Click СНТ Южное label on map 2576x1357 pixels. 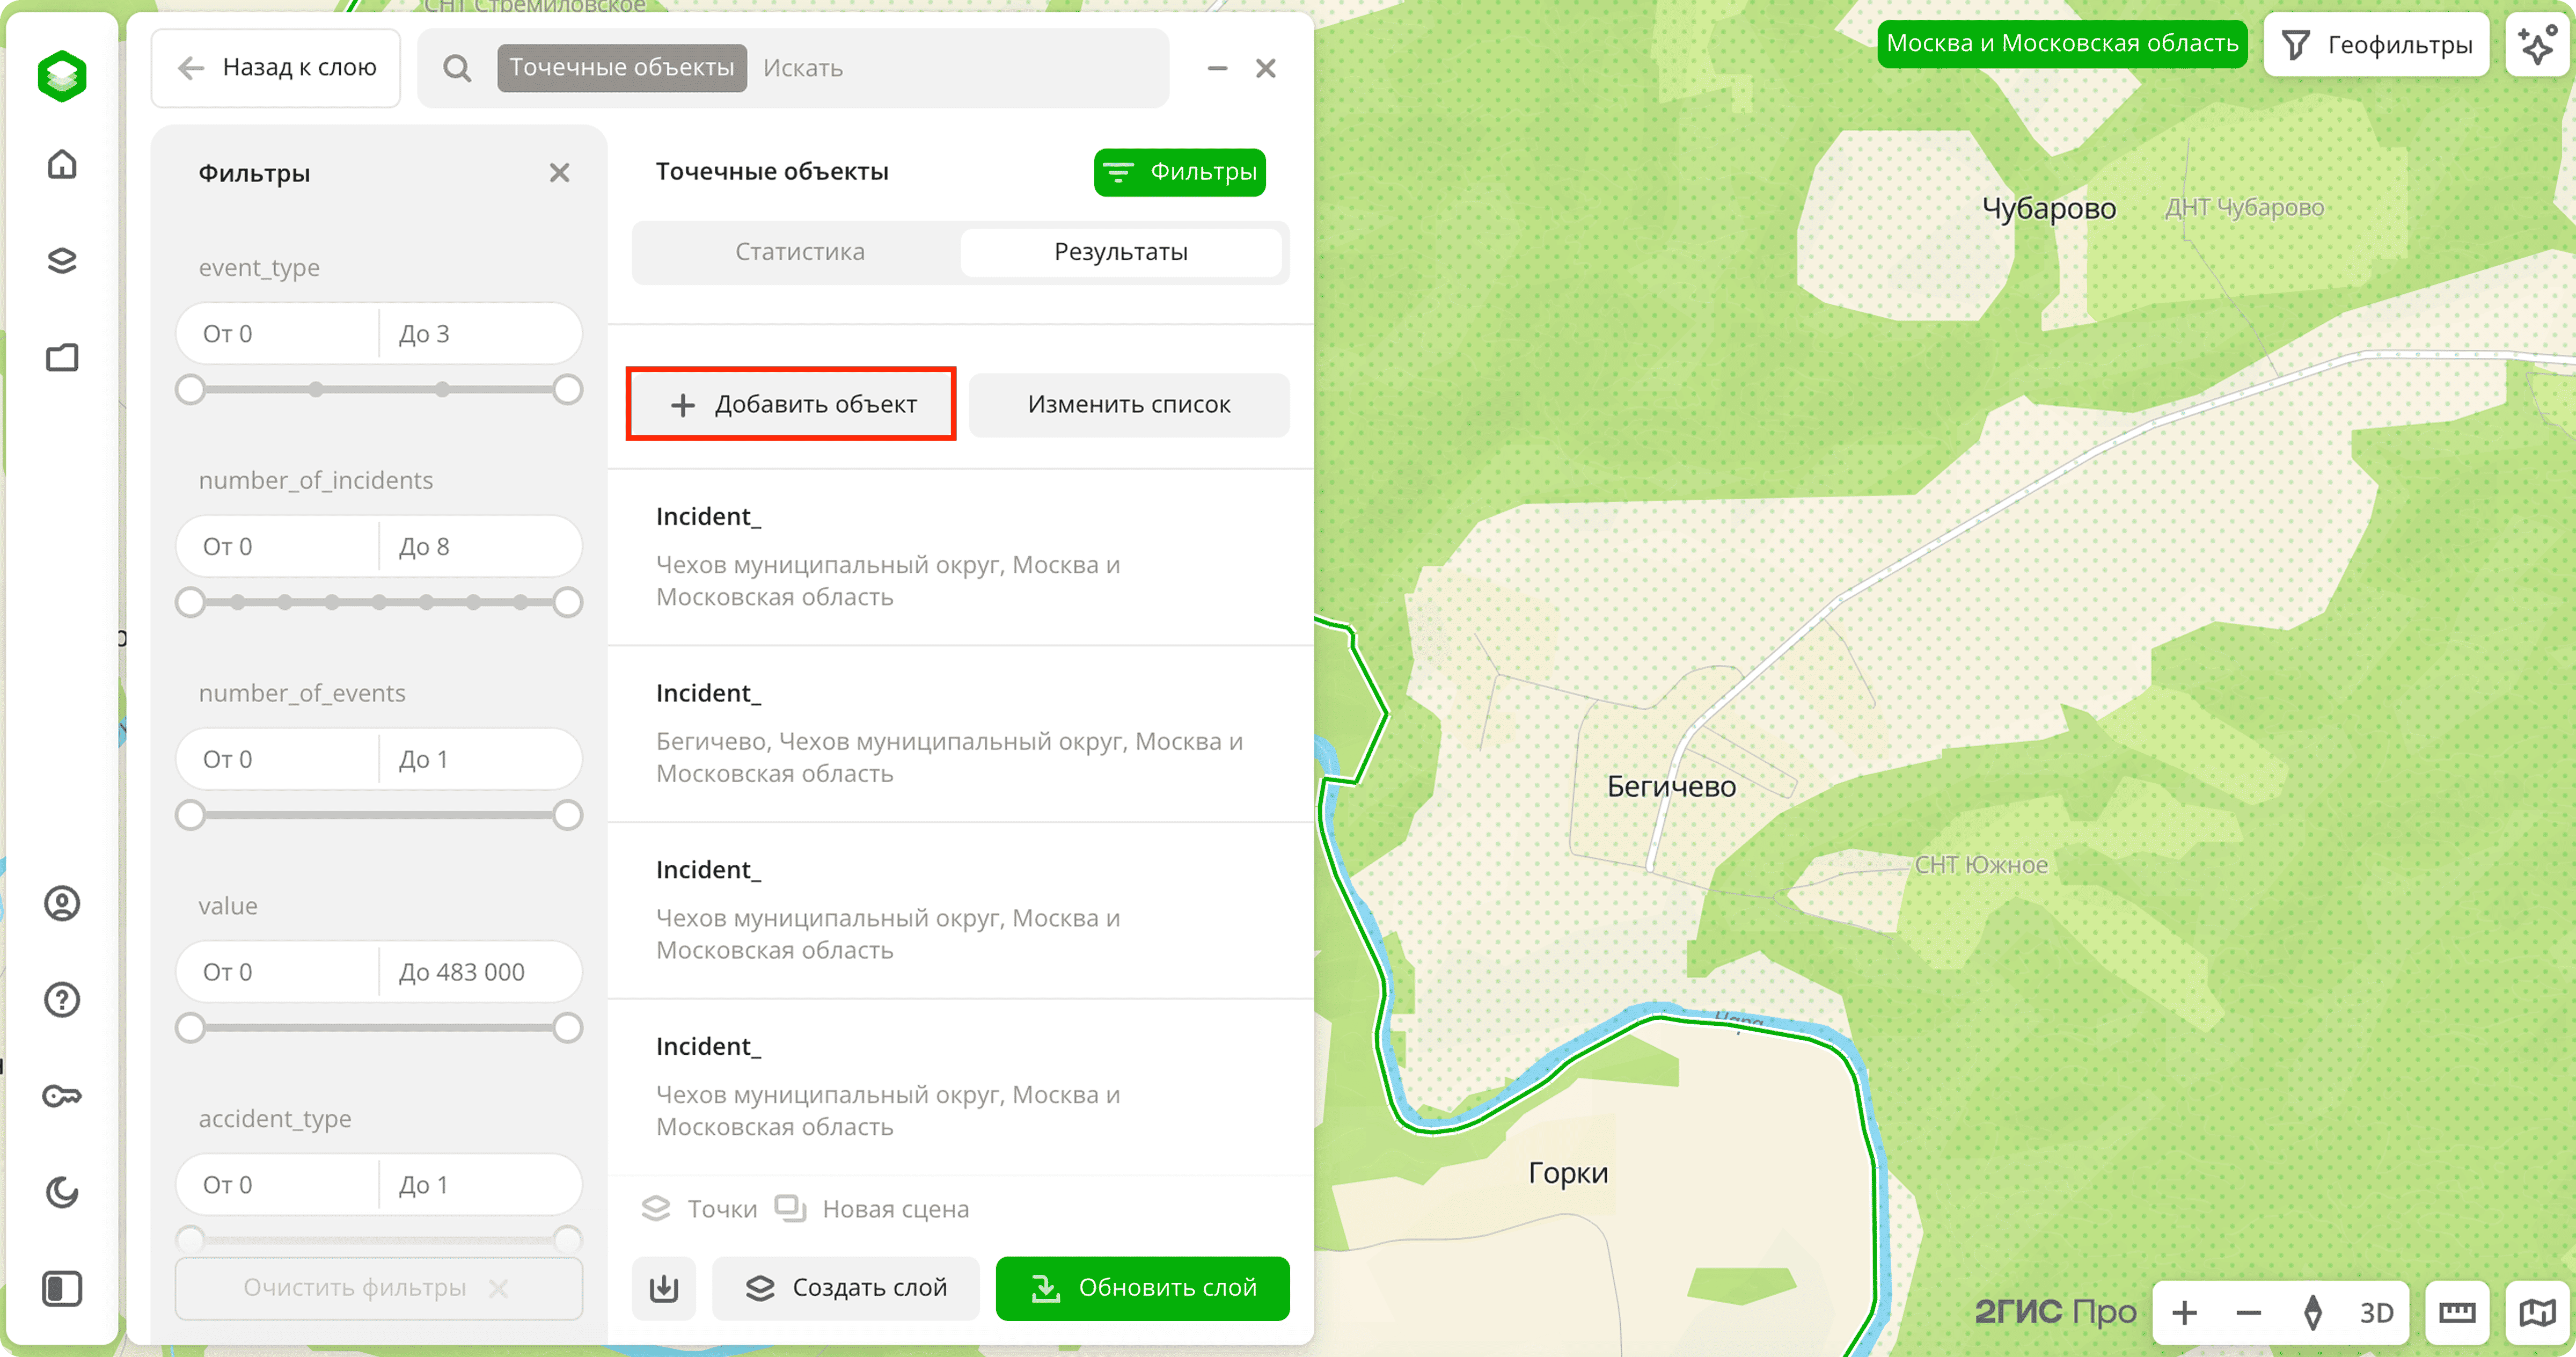pos(1980,865)
